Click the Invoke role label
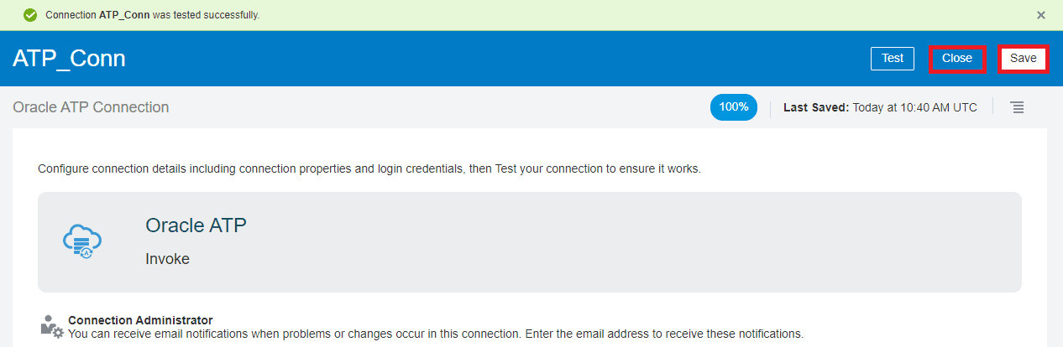The image size is (1063, 347). pos(167,259)
